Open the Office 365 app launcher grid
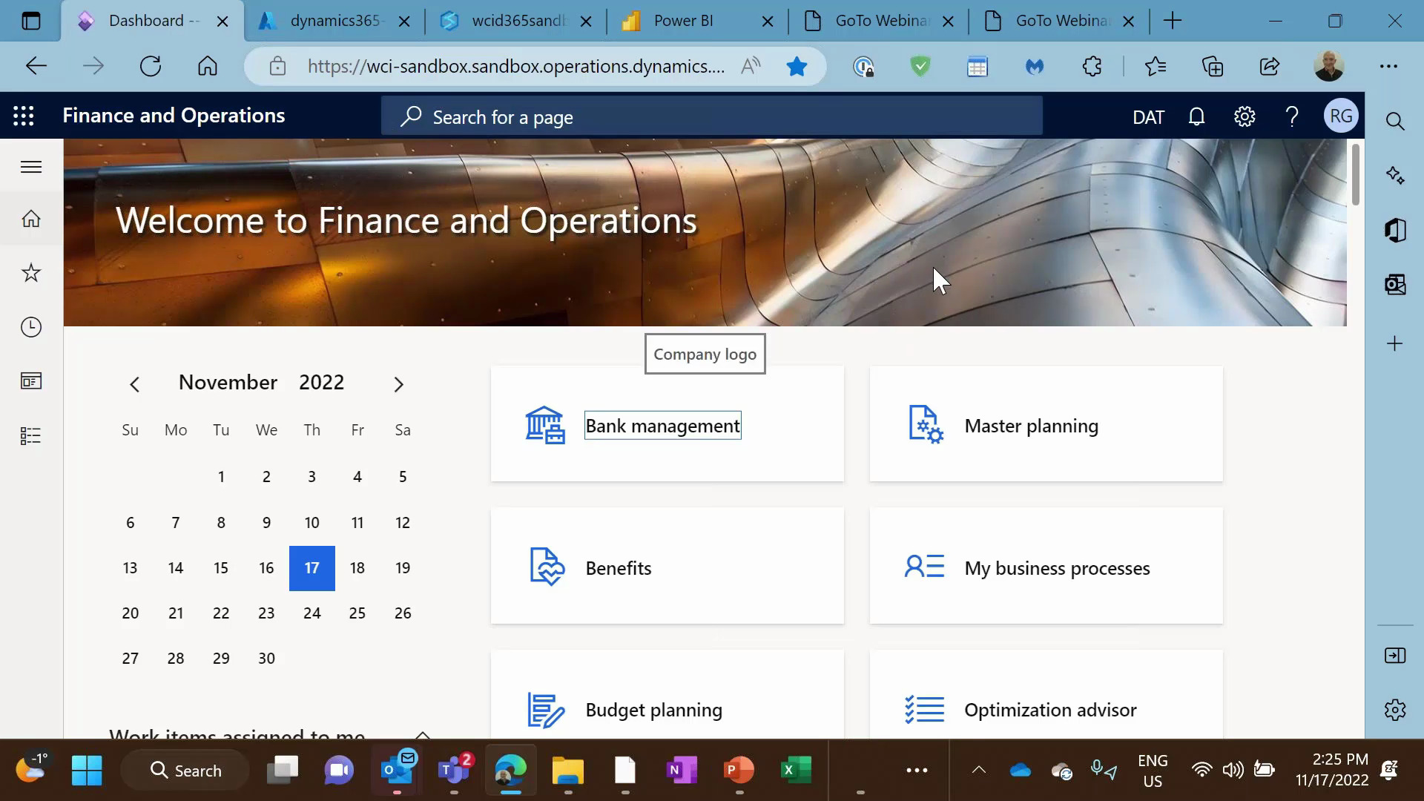 (x=24, y=116)
